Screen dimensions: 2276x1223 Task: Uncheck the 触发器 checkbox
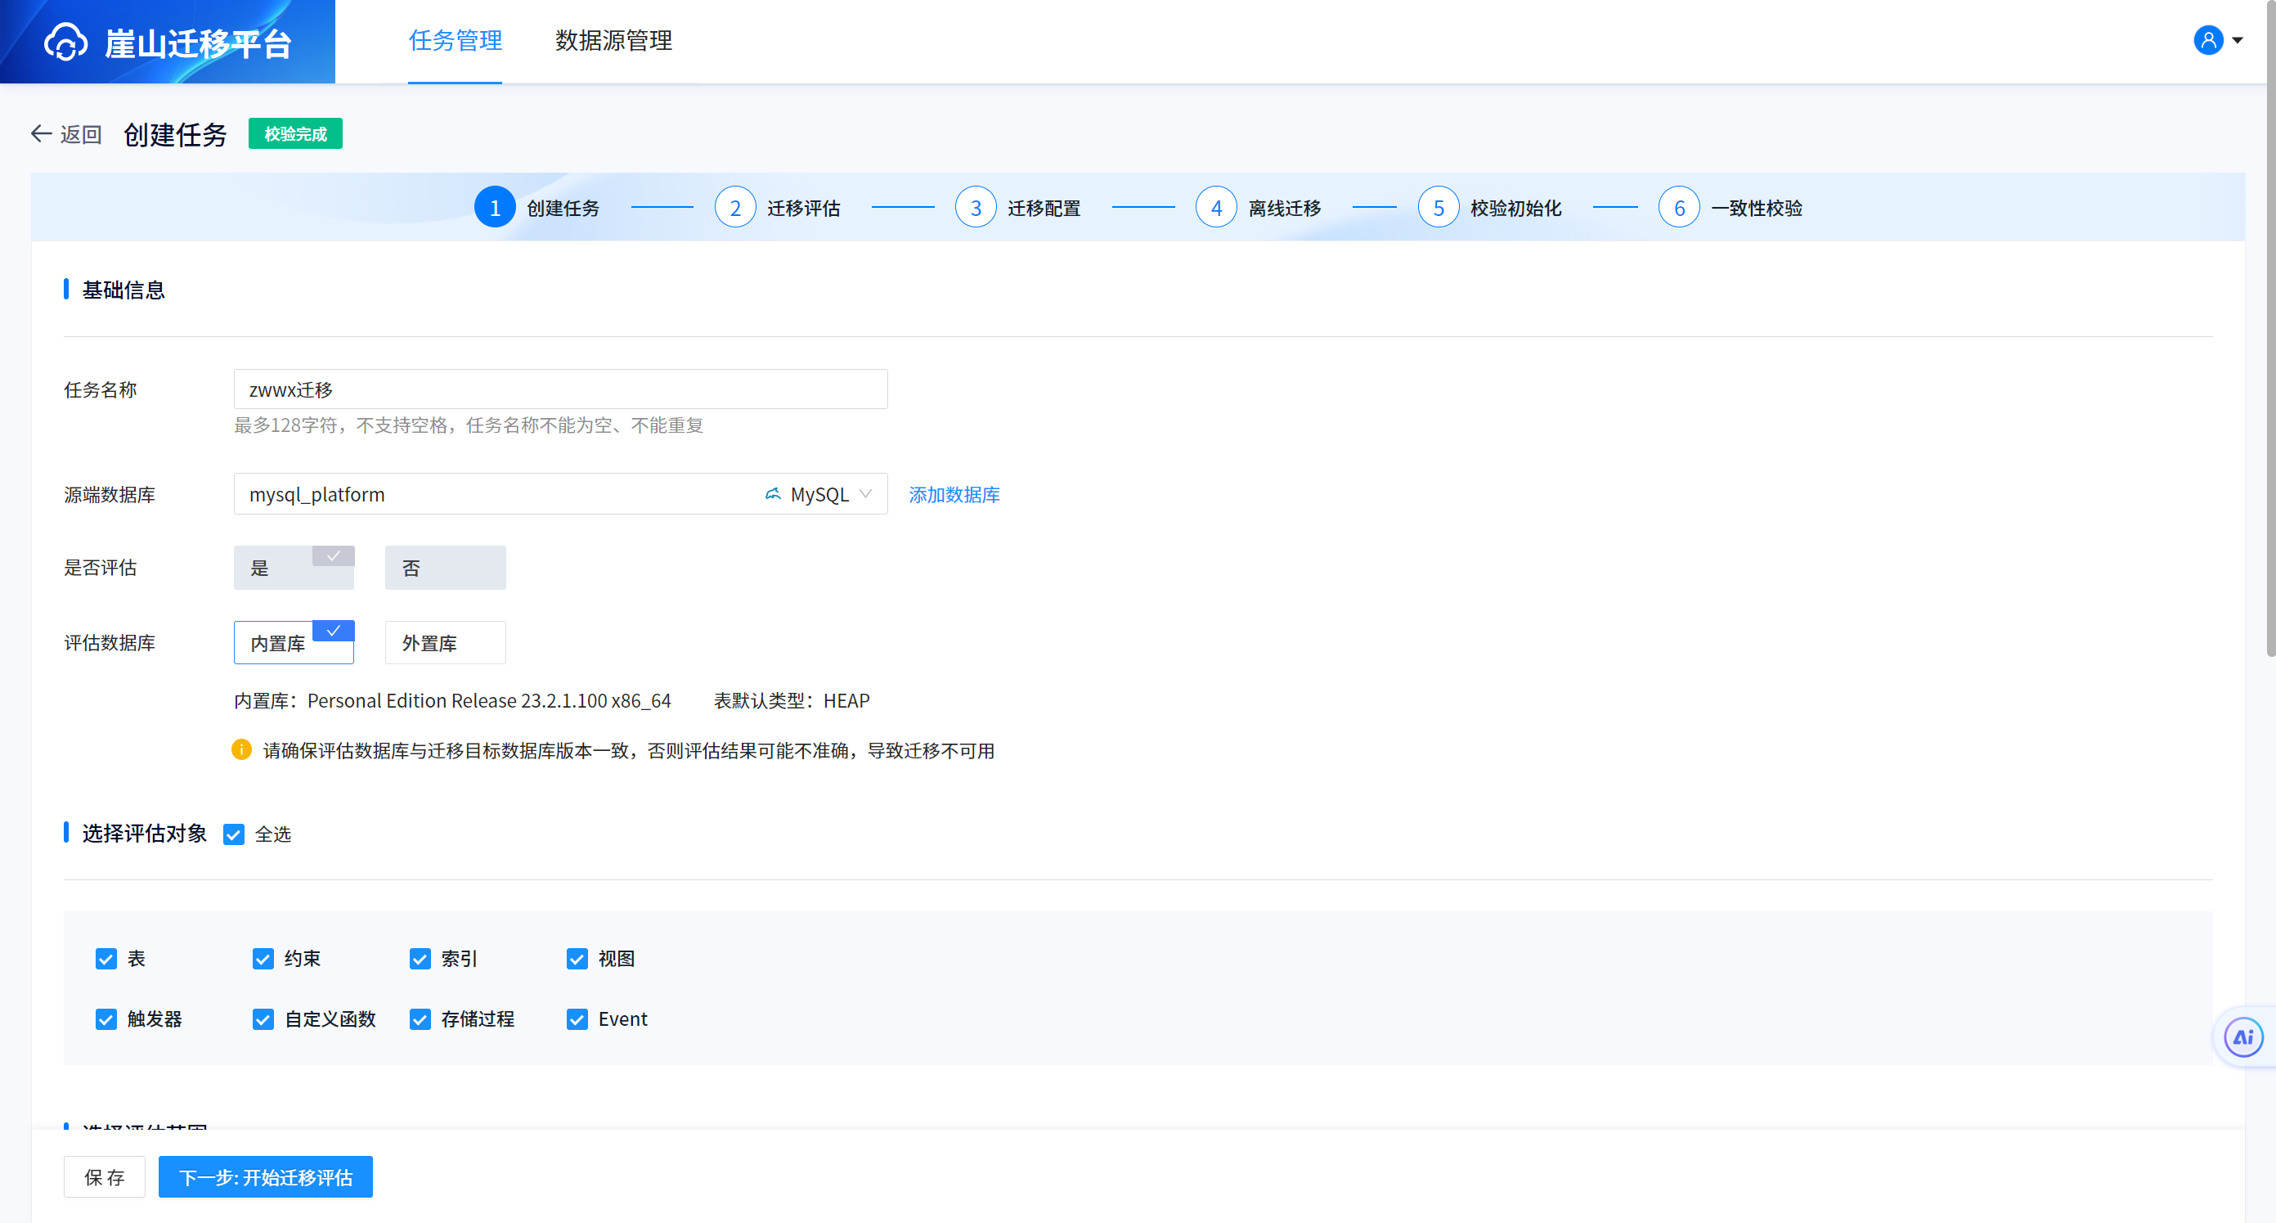click(x=106, y=1018)
